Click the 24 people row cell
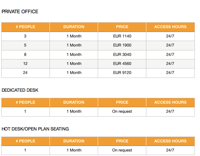200x156 pixels. coord(25,73)
